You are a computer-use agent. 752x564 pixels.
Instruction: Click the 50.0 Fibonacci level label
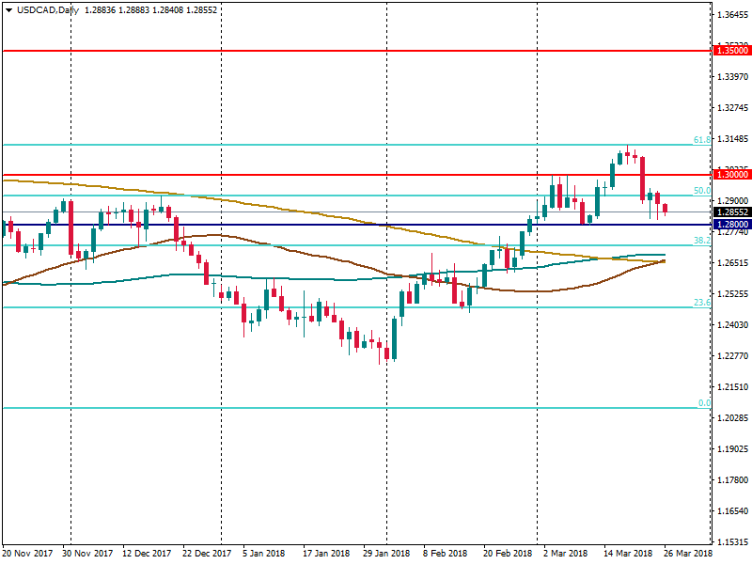pos(701,191)
